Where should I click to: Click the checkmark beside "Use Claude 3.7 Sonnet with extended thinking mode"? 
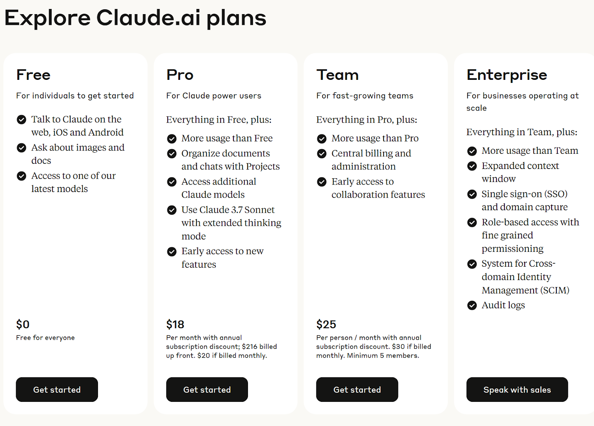172,210
